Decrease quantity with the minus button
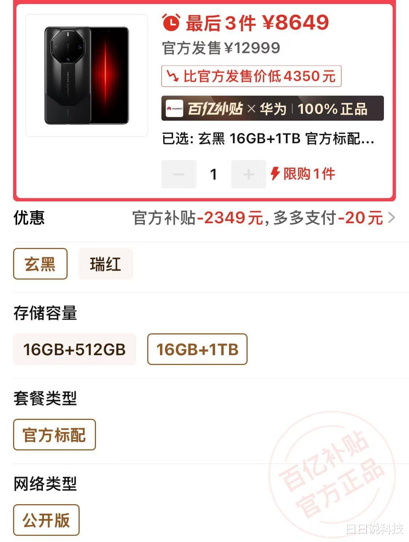The height and width of the screenshot is (542, 409). (x=179, y=174)
